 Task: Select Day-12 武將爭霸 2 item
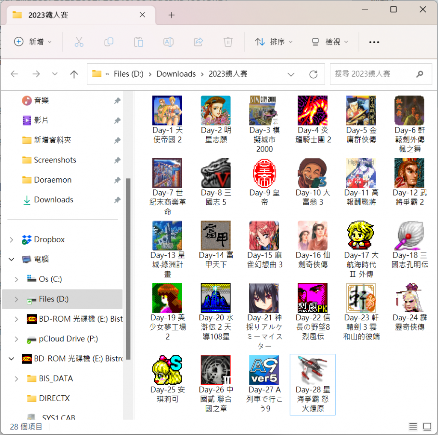[x=409, y=182]
